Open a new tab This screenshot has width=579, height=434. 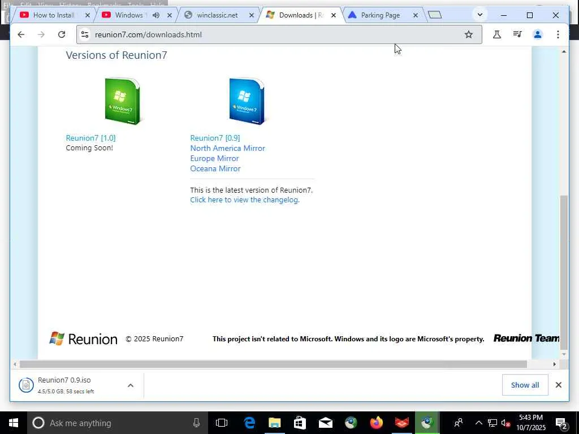click(435, 15)
